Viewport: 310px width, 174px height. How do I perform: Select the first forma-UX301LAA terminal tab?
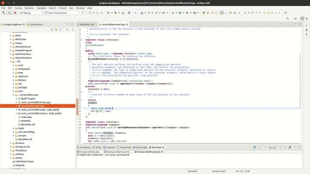(x=88, y=152)
